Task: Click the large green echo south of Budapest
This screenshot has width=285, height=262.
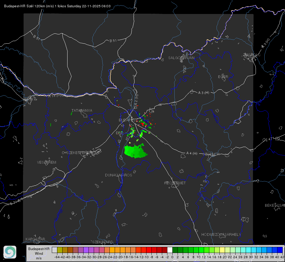Action: tap(135, 151)
